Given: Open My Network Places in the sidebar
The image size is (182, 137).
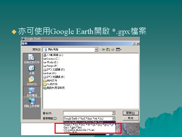Looking at the screenshot, I should point(32,103).
